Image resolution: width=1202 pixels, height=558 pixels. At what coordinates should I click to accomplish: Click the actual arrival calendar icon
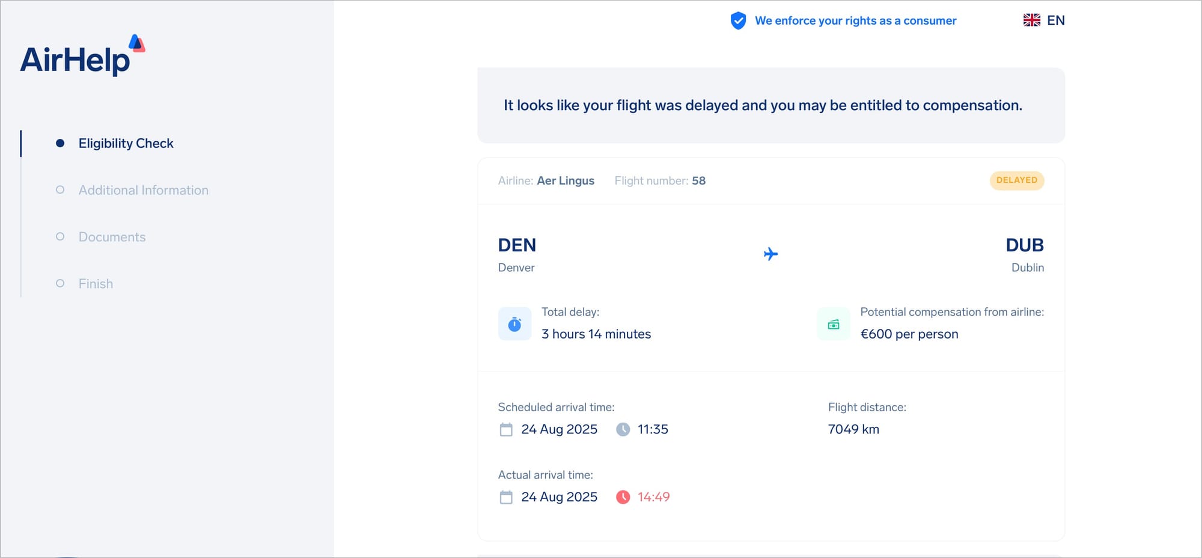click(506, 497)
